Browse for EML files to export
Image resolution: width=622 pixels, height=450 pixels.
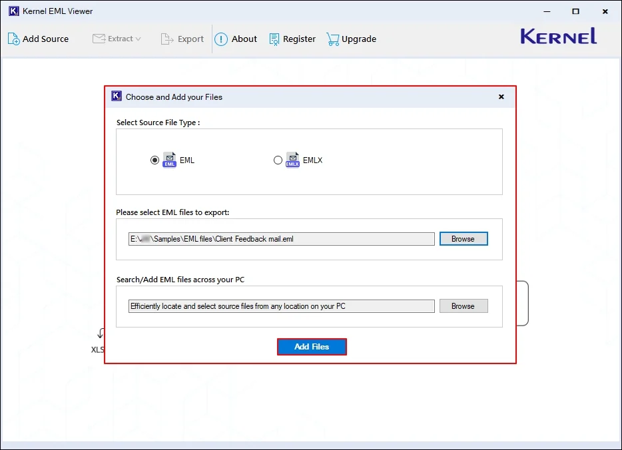coord(463,239)
